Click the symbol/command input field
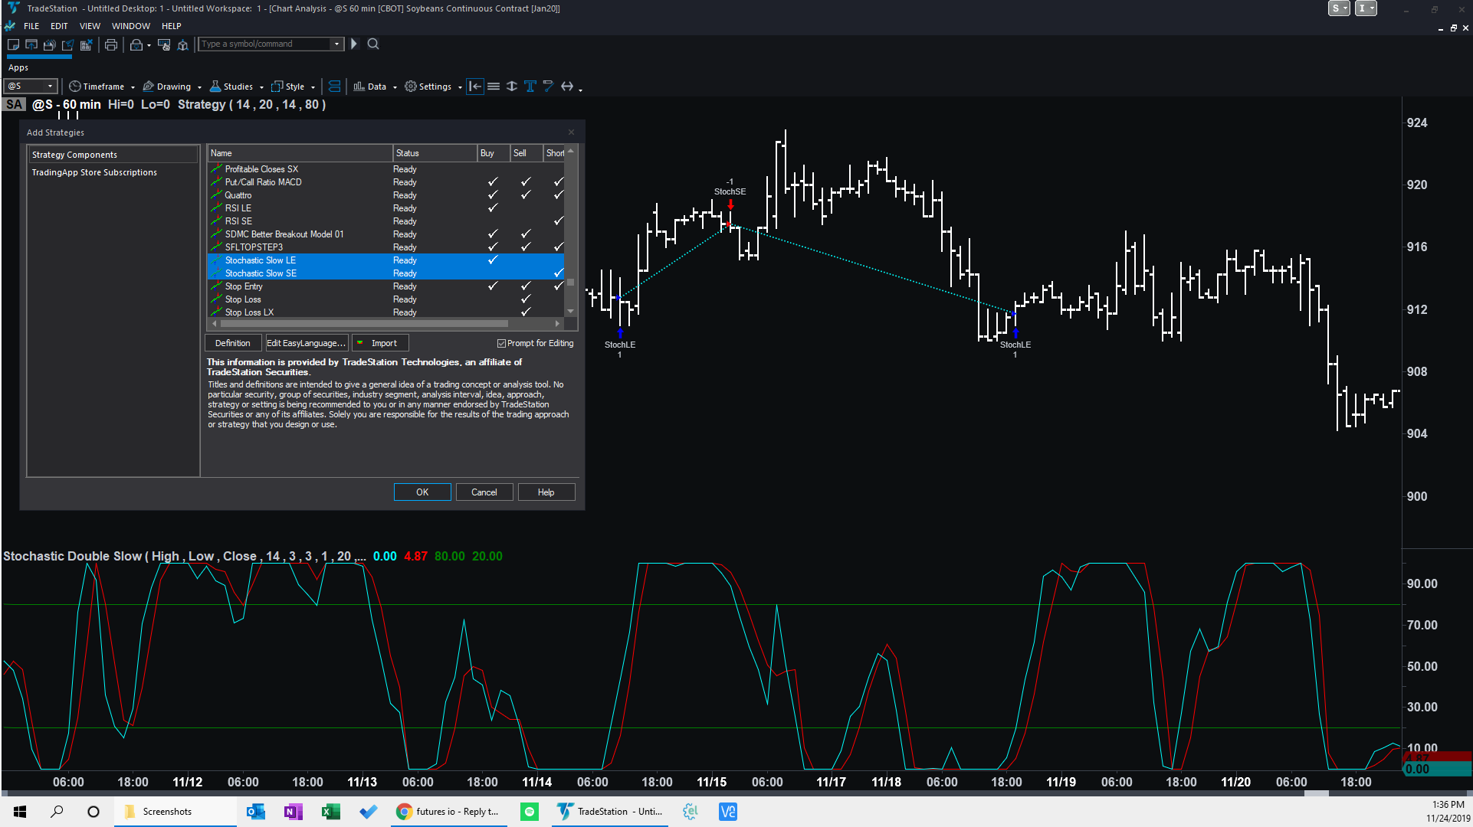Screen dimensions: 1473x827 (x=265, y=44)
